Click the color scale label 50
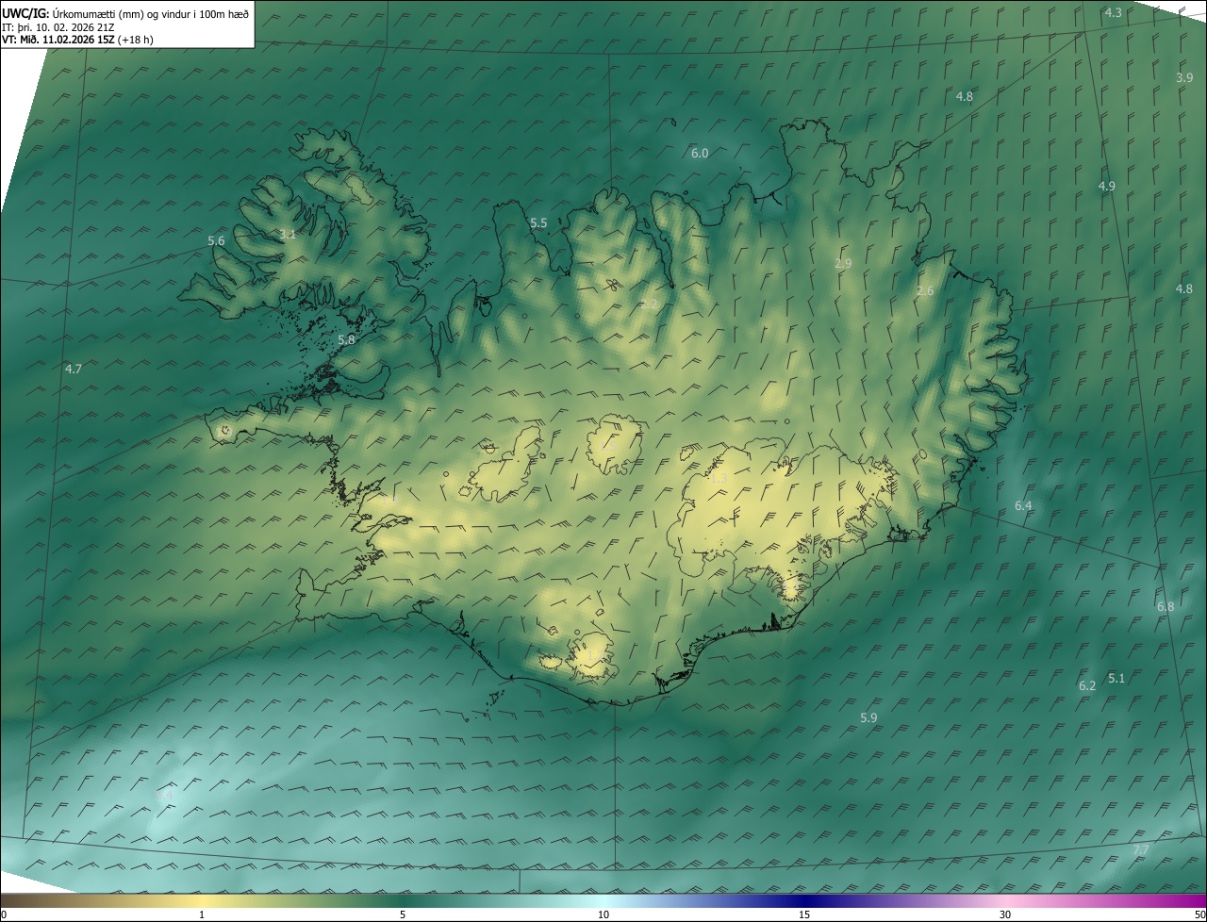 click(1199, 914)
